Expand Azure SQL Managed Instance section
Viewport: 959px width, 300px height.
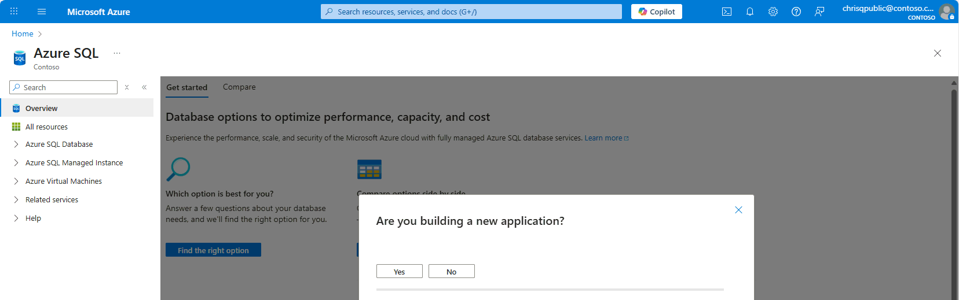click(16, 163)
